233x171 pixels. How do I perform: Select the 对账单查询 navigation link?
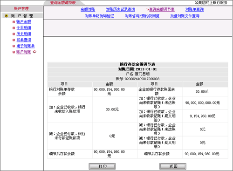(194, 9)
